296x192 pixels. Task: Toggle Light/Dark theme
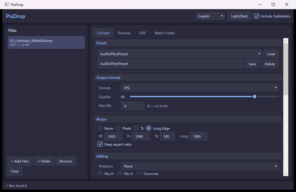coord(239,16)
